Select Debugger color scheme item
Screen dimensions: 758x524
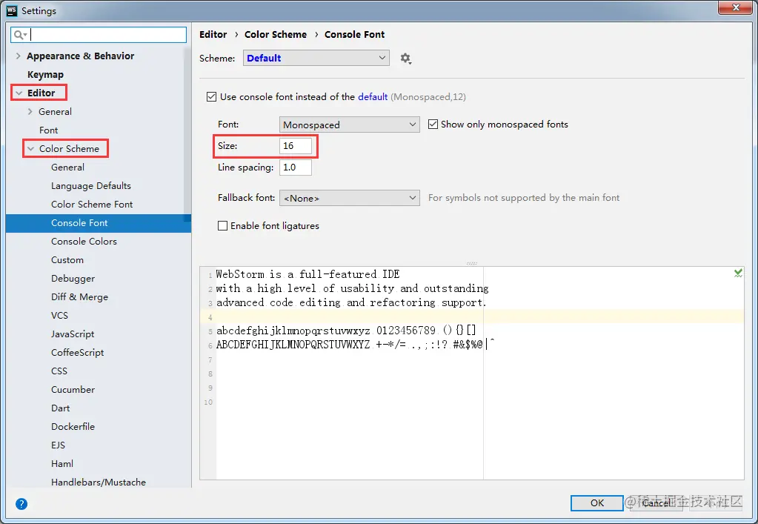73,279
